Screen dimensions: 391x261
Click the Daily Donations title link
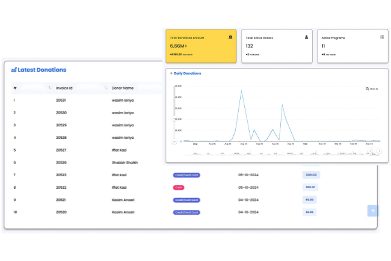pyautogui.click(x=187, y=73)
